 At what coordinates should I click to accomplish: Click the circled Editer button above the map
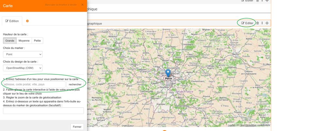pyautogui.click(x=247, y=23)
